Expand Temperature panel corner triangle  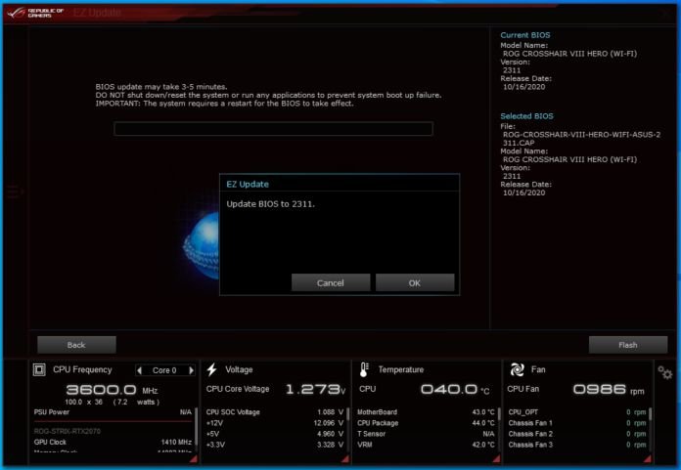pos(496,458)
